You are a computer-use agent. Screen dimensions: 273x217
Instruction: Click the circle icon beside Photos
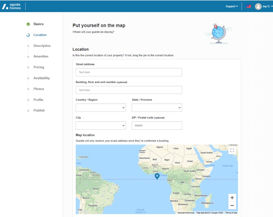pyautogui.click(x=28, y=89)
